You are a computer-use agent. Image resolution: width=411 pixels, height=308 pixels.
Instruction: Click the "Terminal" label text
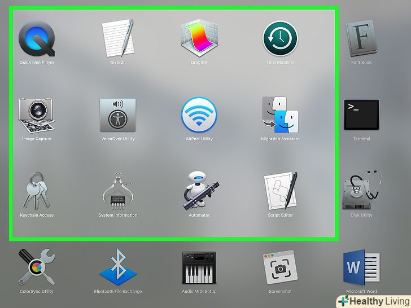tap(361, 139)
